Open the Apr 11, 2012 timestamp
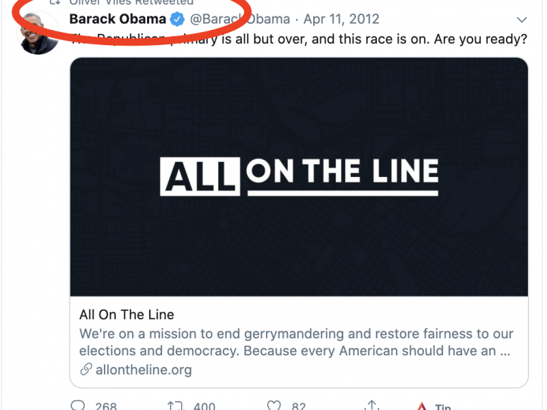 [342, 19]
